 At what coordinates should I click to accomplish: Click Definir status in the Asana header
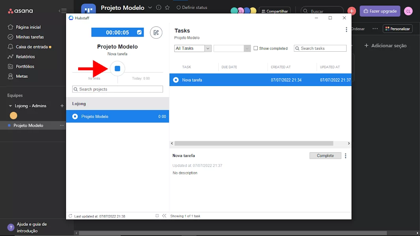[x=192, y=7]
